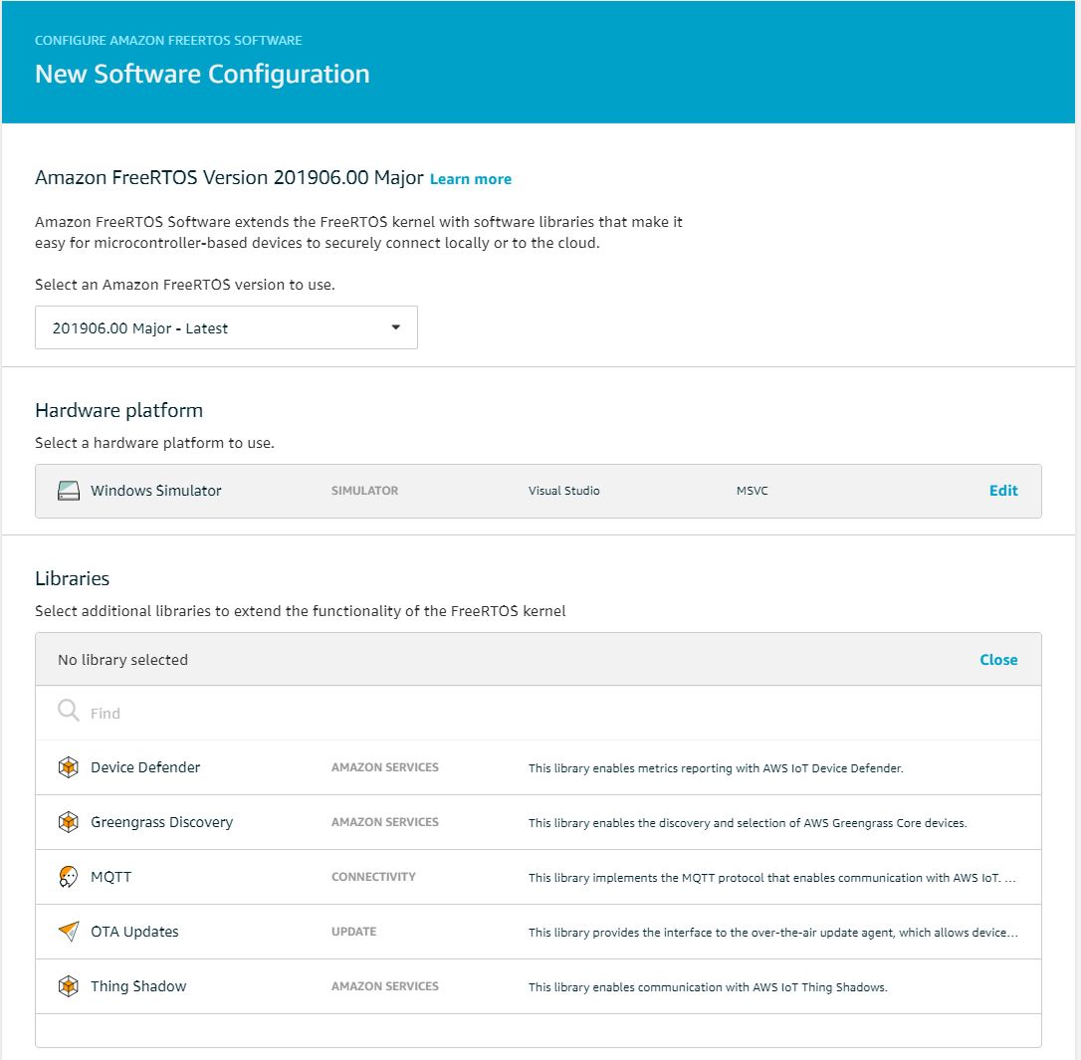Click the MQTT library icon
The image size is (1081, 1060).
[x=68, y=877]
